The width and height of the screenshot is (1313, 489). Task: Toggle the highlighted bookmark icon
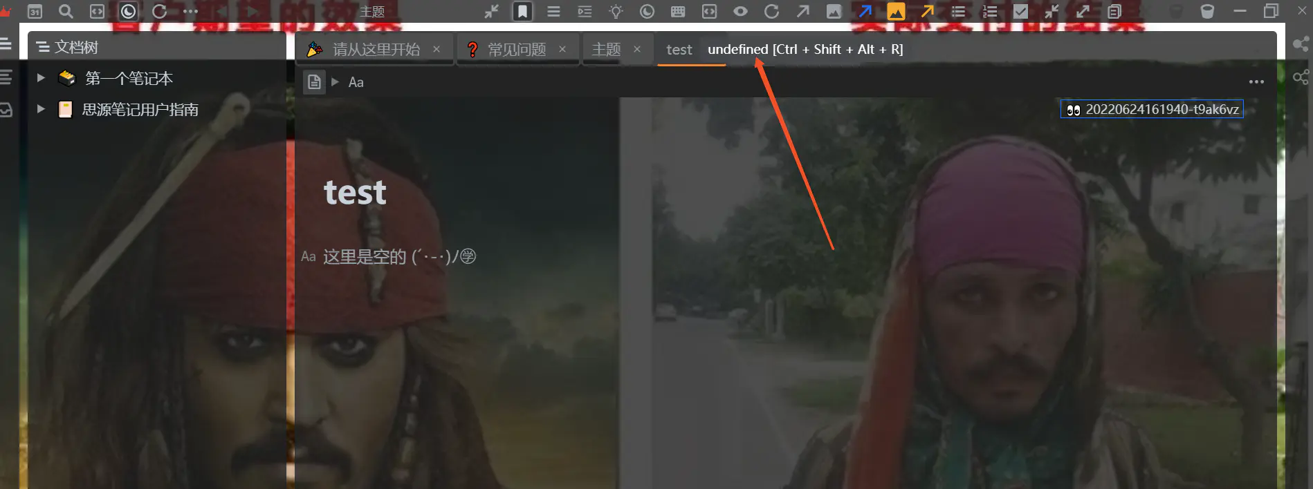tap(522, 11)
